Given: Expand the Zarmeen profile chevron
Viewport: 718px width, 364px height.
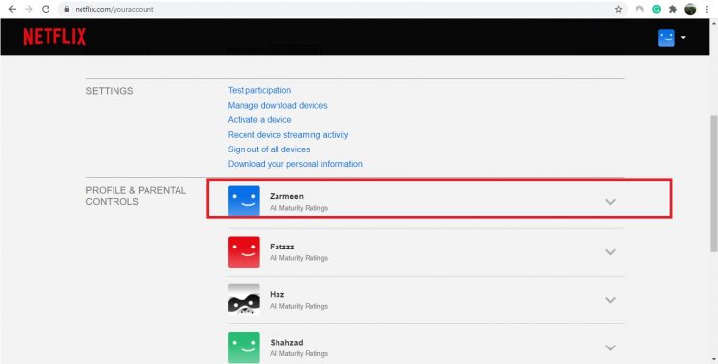Looking at the screenshot, I should click(x=610, y=202).
